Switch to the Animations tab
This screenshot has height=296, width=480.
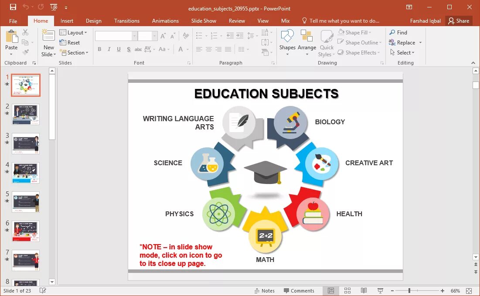pos(165,21)
